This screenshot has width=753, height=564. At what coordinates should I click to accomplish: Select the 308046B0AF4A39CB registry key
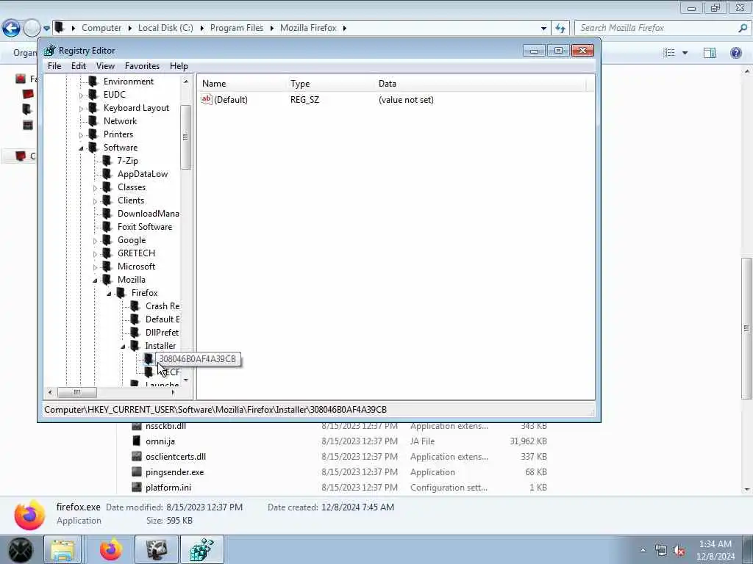tap(197, 358)
